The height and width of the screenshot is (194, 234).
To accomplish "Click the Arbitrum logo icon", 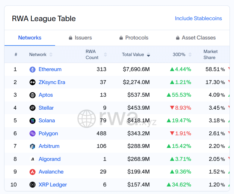I will coord(33,146).
